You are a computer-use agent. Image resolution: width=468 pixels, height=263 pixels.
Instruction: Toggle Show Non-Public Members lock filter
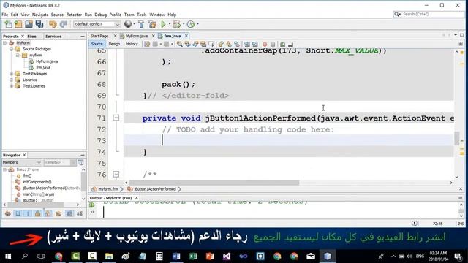point(37,213)
